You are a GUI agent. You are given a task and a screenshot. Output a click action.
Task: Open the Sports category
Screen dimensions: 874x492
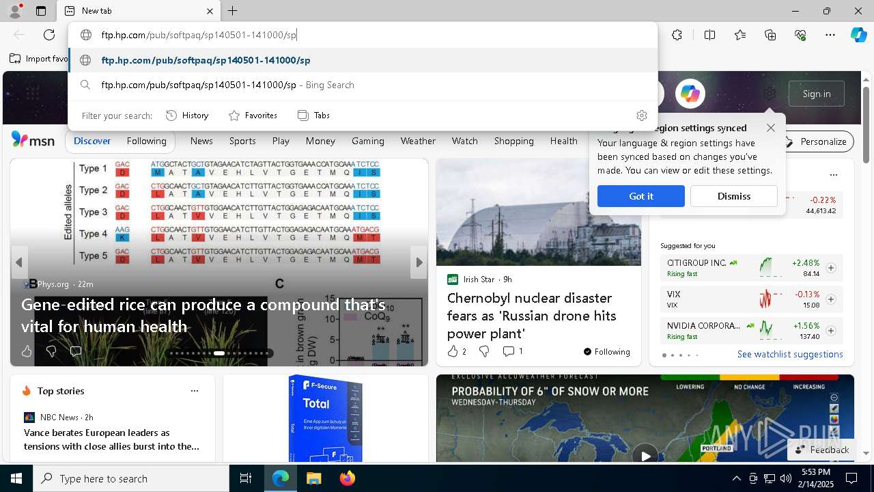click(242, 141)
